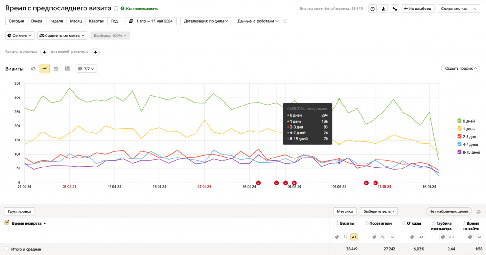Open the Группировки button
Viewport: 486px width, 255px height.
[x=19, y=211]
